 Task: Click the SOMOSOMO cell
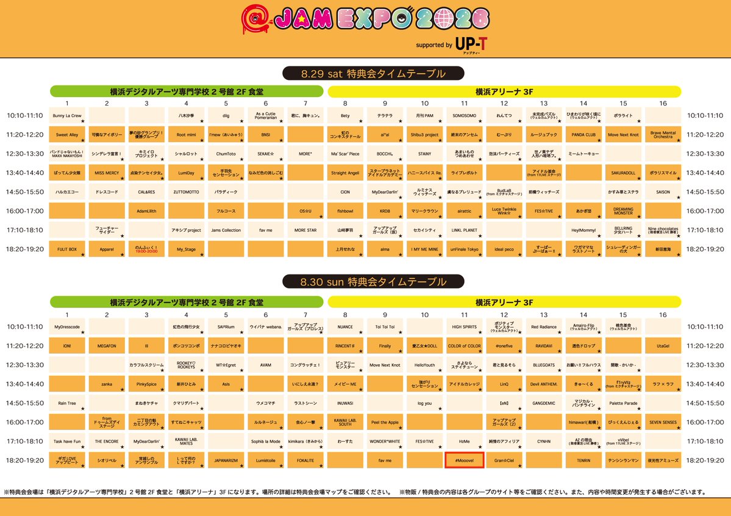point(465,116)
